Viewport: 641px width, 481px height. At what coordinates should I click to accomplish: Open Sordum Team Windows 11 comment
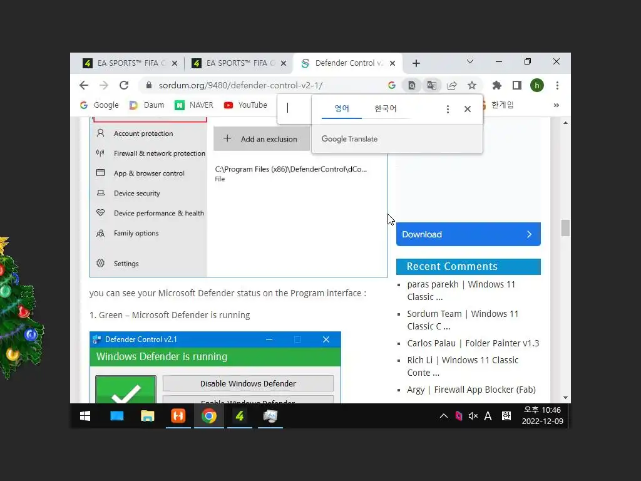tap(463, 320)
